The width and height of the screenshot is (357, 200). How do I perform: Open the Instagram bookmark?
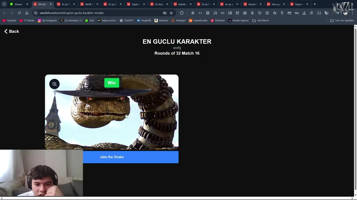pos(47,20)
